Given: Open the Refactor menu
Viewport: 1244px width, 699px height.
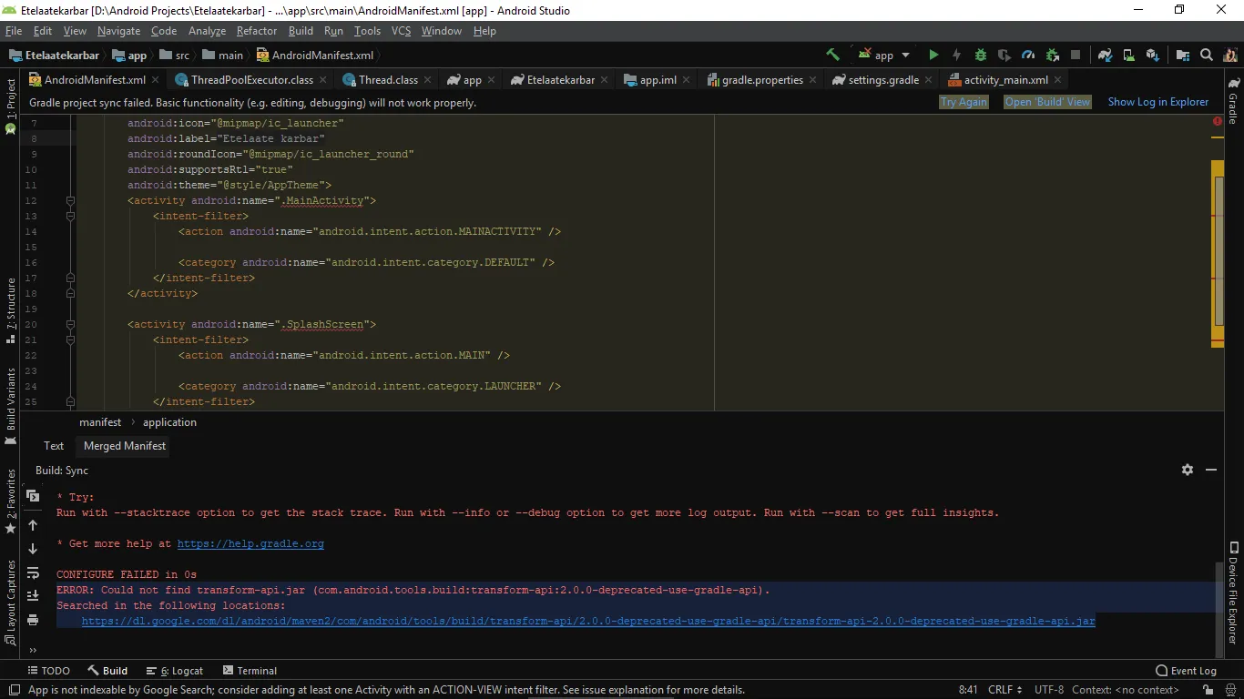Looking at the screenshot, I should pyautogui.click(x=257, y=31).
